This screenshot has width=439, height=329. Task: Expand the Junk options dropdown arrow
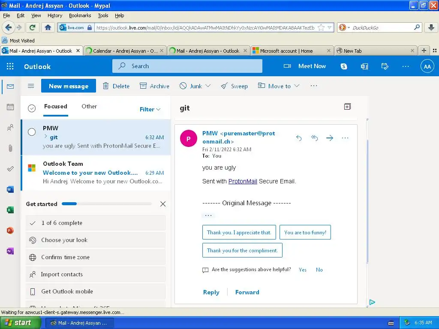(208, 86)
